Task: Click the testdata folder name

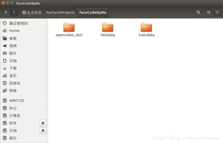Action: coord(108,35)
